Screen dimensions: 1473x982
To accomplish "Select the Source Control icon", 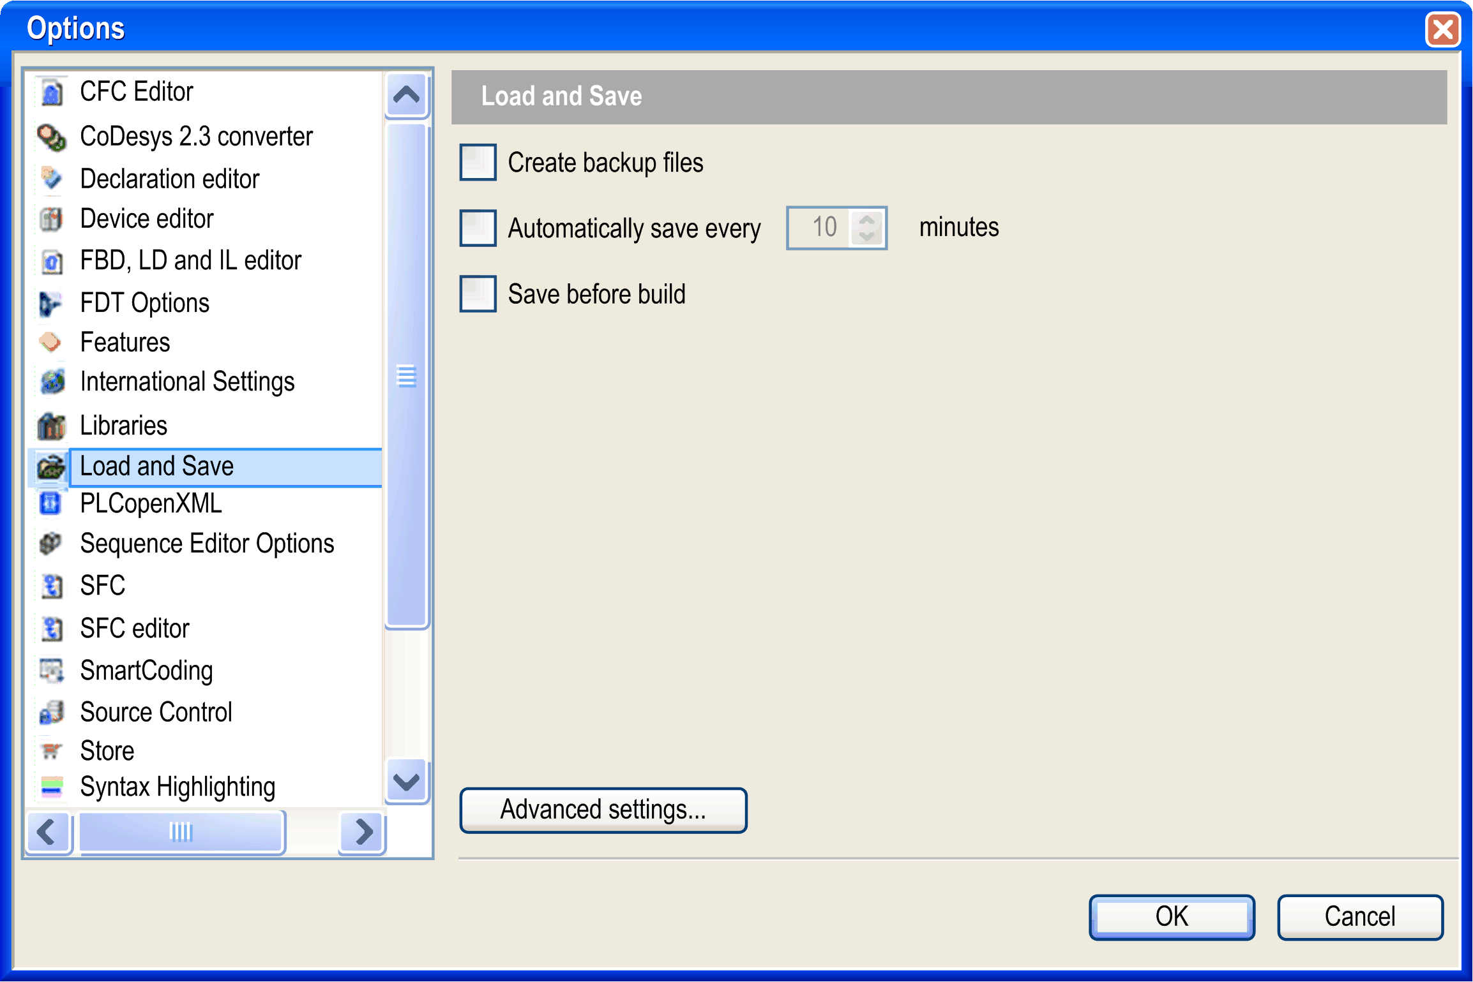I will [x=51, y=711].
